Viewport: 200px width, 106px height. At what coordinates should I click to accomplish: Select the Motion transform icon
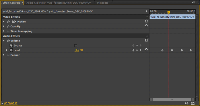click(14, 22)
